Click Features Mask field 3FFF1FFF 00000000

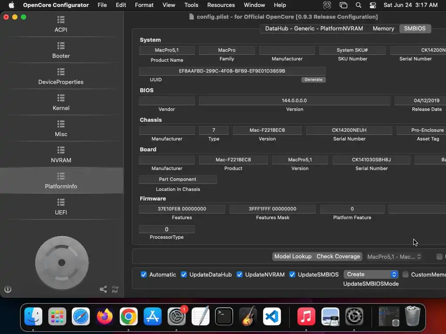click(x=273, y=209)
